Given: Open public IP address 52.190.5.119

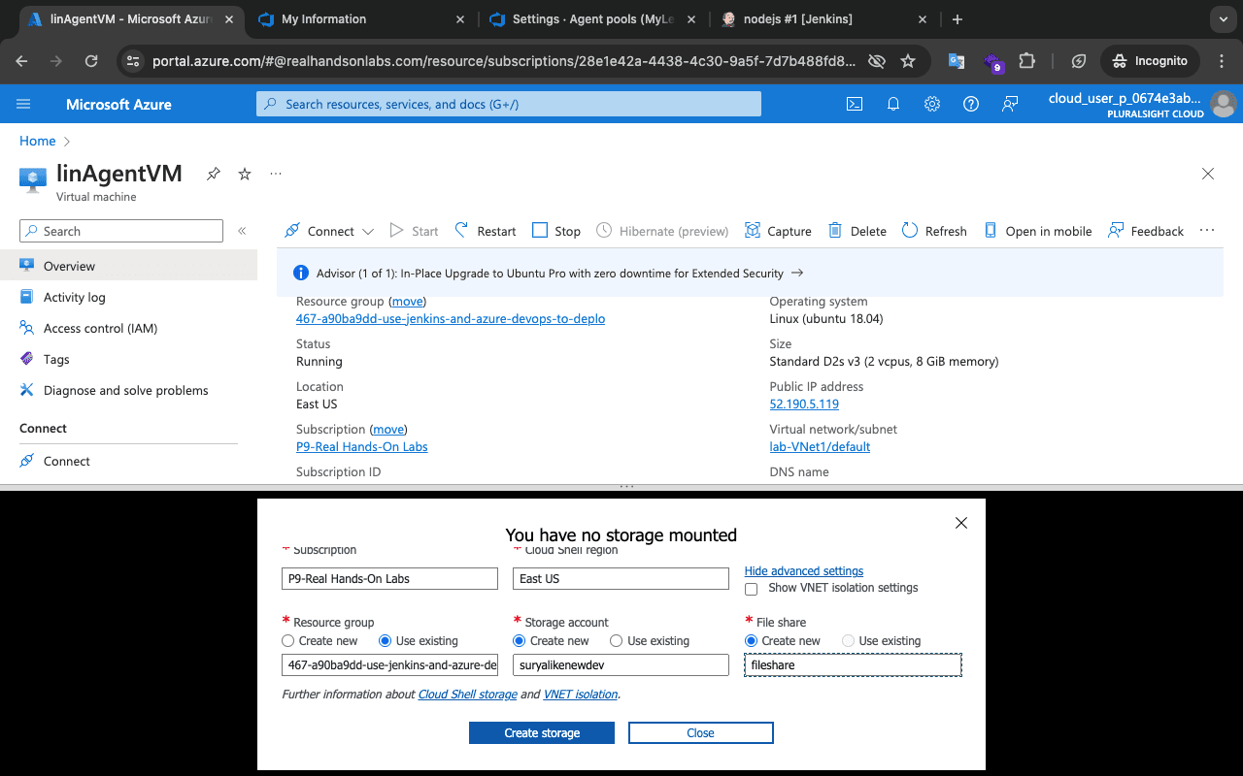Looking at the screenshot, I should (804, 404).
